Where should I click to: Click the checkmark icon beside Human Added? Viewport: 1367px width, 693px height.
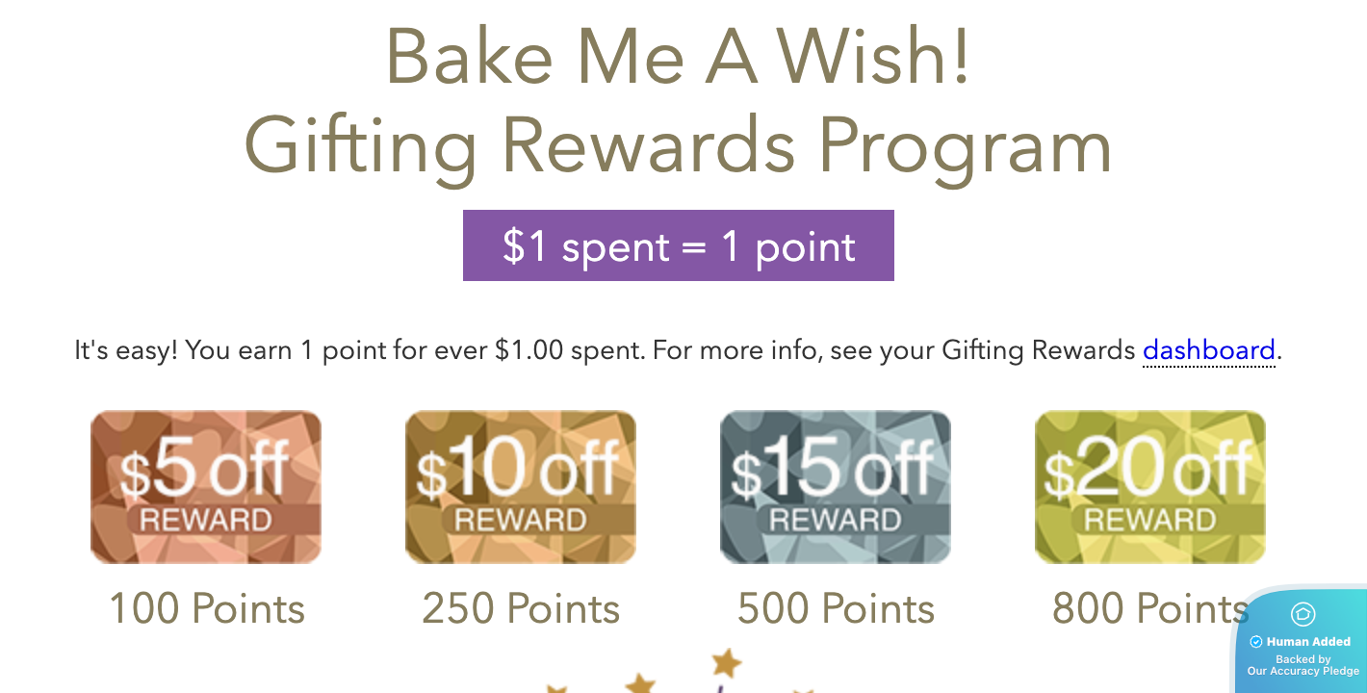(x=1255, y=642)
